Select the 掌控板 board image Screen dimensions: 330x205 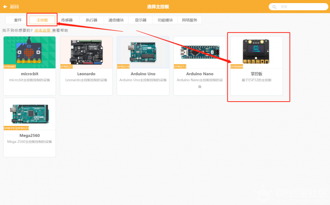coord(257,52)
